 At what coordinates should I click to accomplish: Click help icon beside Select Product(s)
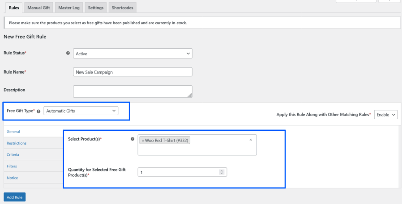click(x=133, y=139)
